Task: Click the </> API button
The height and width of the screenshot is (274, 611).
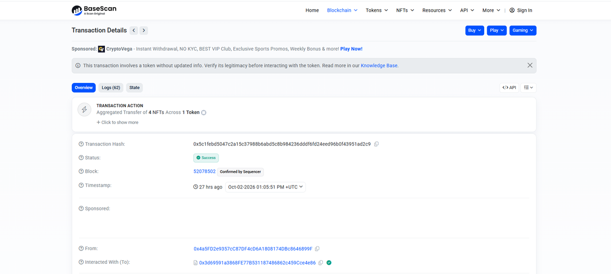Action: click(x=509, y=87)
